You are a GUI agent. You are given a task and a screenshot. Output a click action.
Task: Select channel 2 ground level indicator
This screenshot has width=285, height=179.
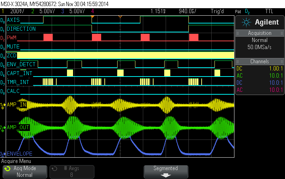2,127
